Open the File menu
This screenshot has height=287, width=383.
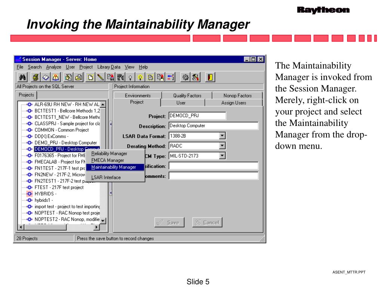click(x=20, y=67)
